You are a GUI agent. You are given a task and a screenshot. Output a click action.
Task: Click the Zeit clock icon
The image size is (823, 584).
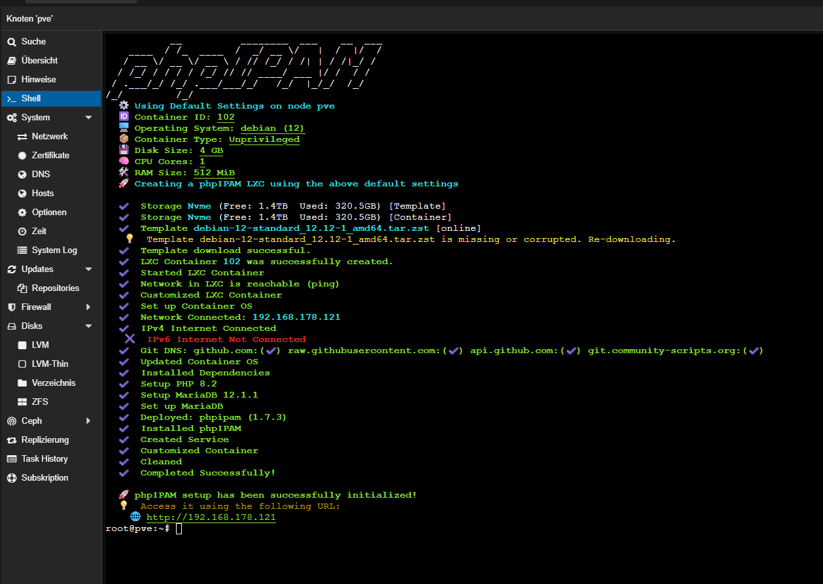click(x=22, y=232)
